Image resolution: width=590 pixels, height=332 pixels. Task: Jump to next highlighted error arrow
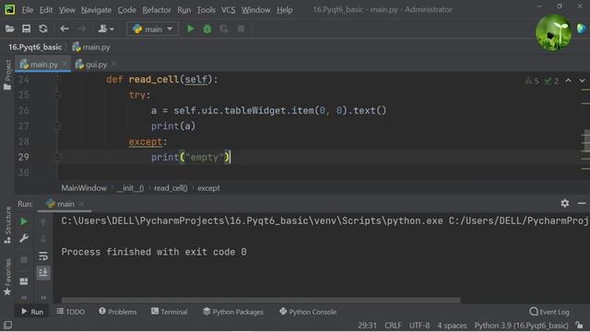[x=582, y=80]
